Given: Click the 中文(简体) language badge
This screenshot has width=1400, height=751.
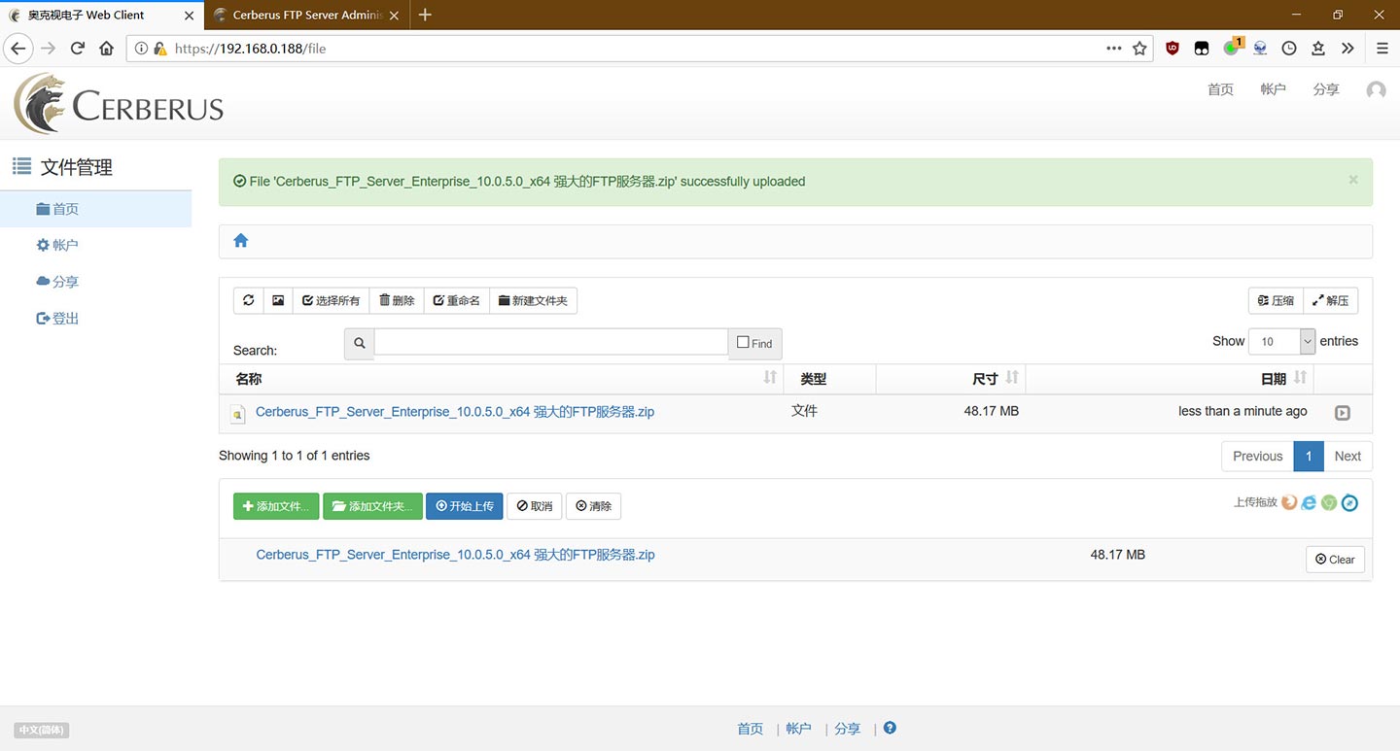Looking at the screenshot, I should (x=42, y=730).
